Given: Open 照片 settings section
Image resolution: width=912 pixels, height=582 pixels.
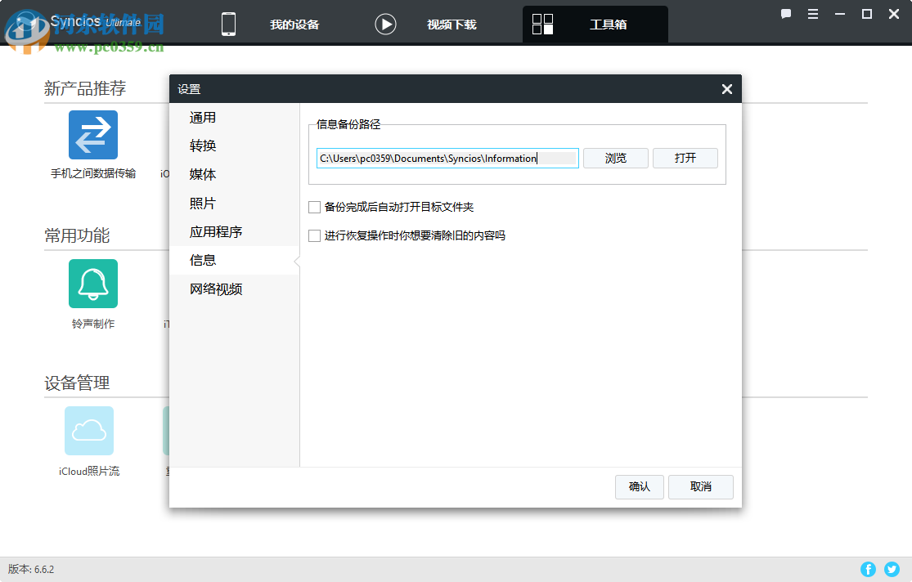Looking at the screenshot, I should pyautogui.click(x=202, y=203).
